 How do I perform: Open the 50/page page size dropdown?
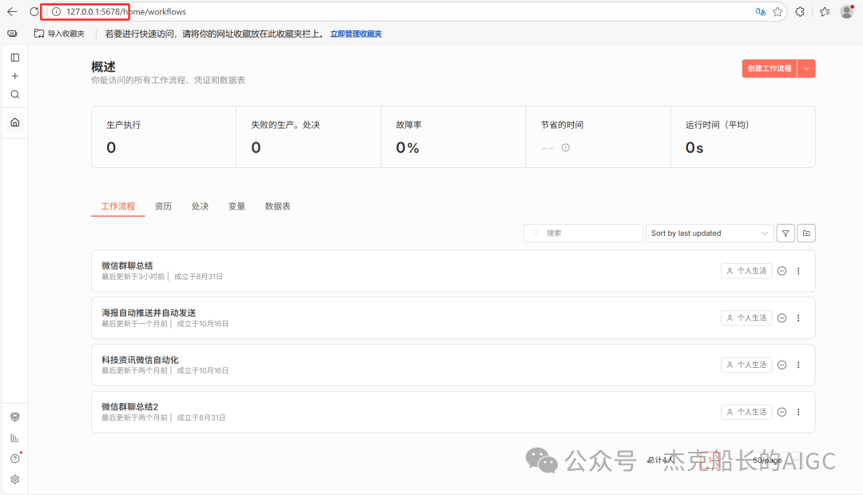tap(774, 461)
